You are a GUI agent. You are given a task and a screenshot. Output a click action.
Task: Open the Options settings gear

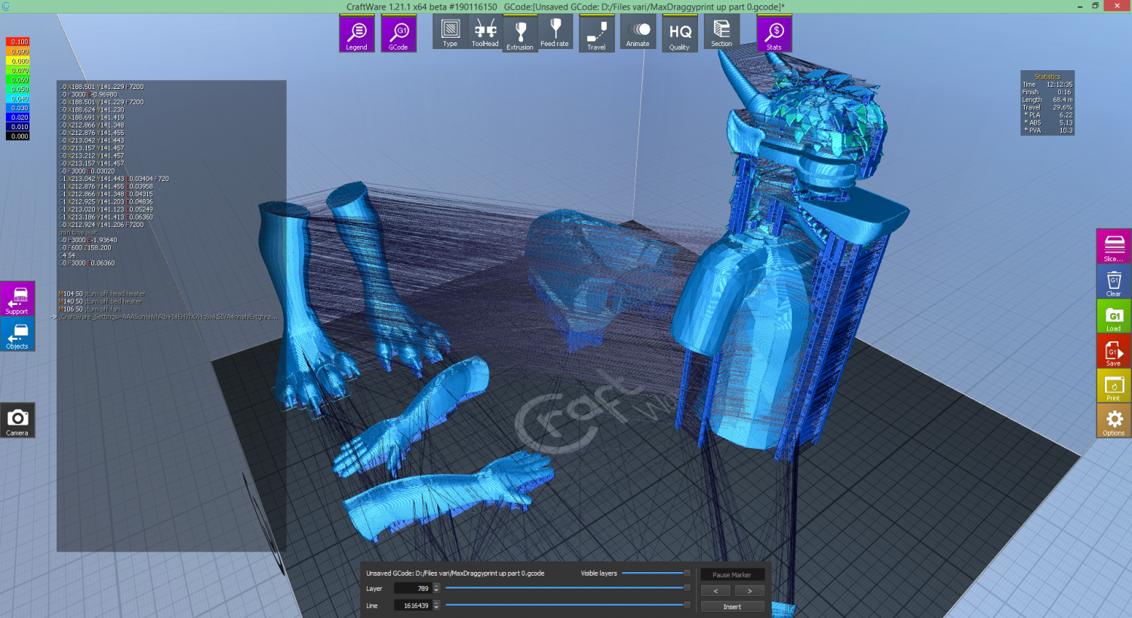[x=1114, y=420]
